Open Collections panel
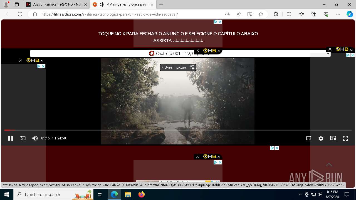This screenshot has height=200, width=356. (x=314, y=14)
